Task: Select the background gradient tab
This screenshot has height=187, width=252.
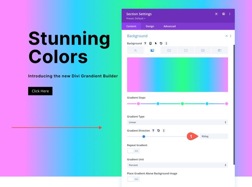Action: coord(152,50)
